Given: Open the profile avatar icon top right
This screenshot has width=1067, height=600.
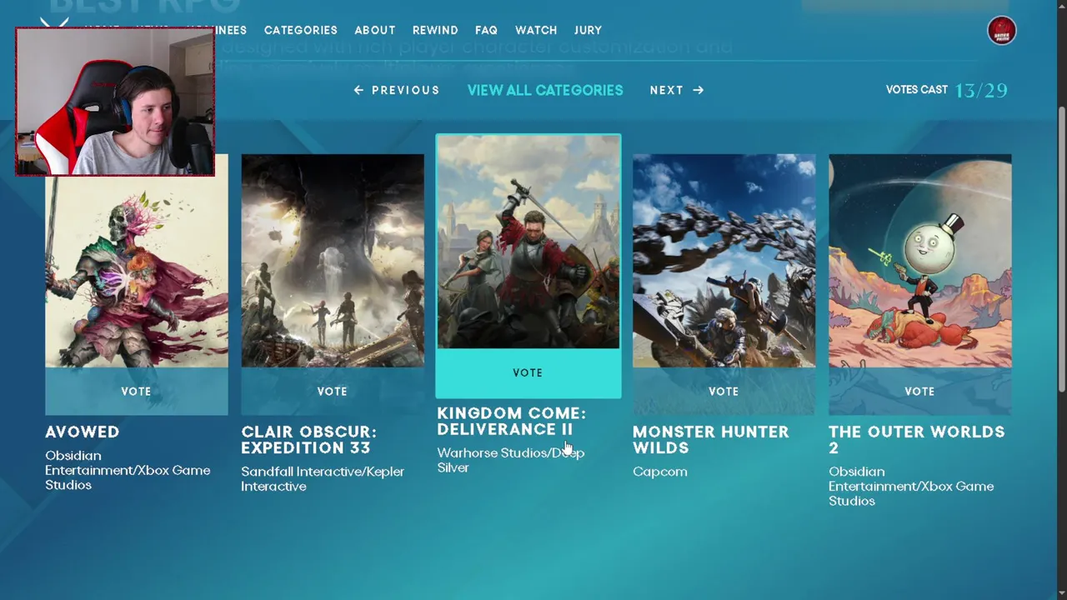Looking at the screenshot, I should 1001,31.
